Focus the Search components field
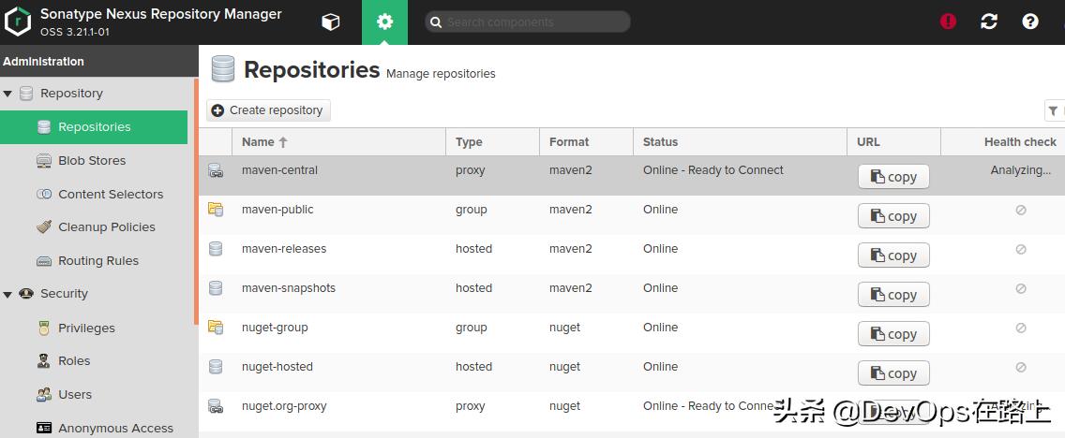This screenshot has height=438, width=1065. (x=528, y=22)
